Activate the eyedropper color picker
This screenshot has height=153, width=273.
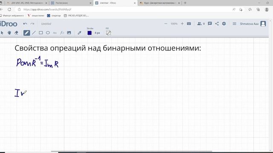[x=79, y=33]
